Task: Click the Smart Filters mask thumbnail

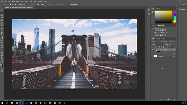Action: (x=159, y=52)
